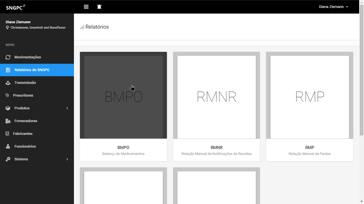
Task: Click 'Relação Mensal de Notificações de Receitas' text
Action: [x=217, y=154]
